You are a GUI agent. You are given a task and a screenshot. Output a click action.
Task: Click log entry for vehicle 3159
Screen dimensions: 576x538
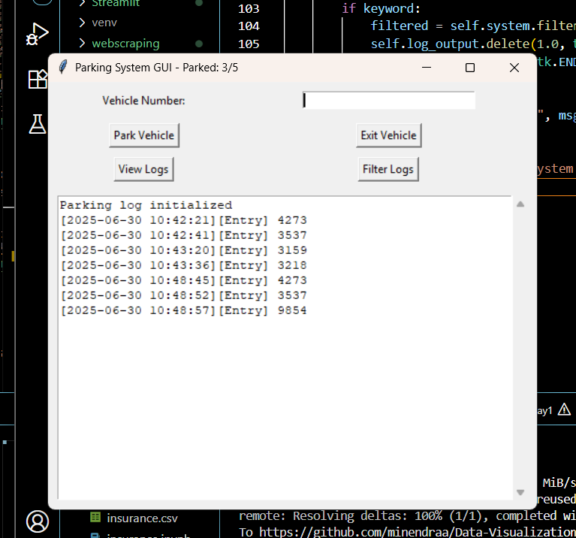(183, 250)
